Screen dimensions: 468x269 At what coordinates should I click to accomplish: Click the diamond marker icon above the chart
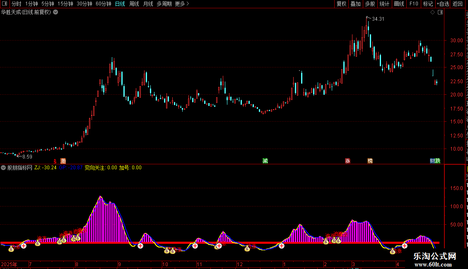point(432,12)
